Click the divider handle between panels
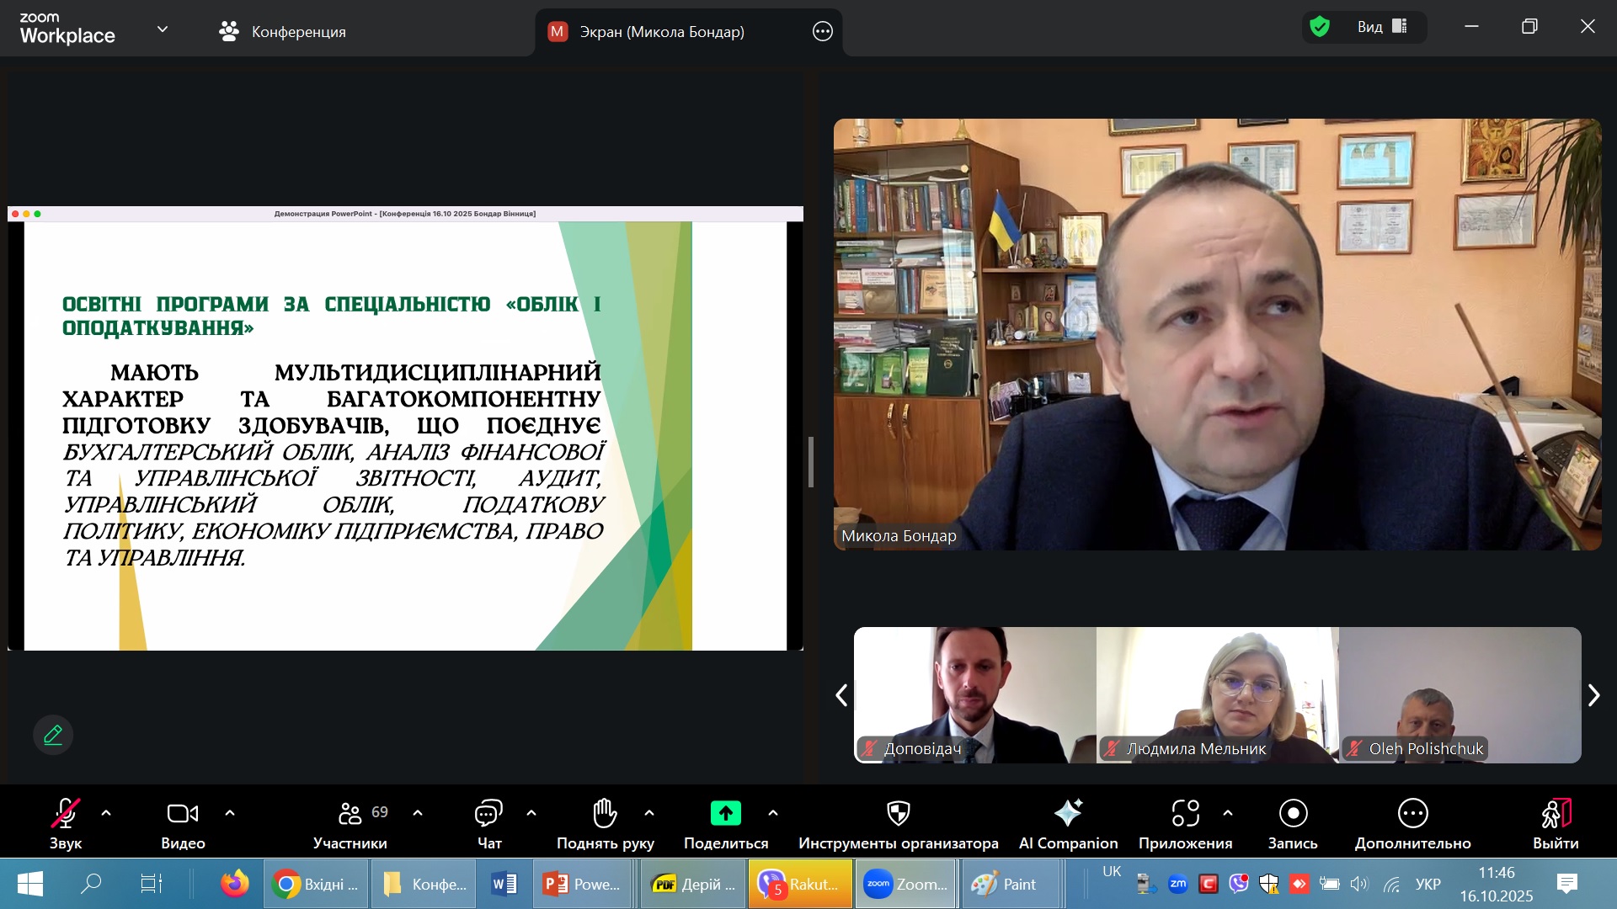 (x=810, y=462)
